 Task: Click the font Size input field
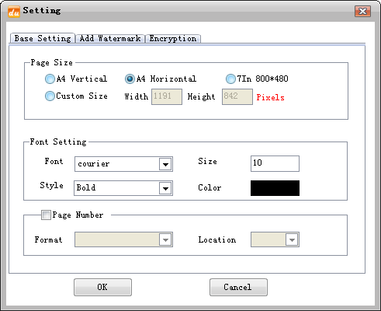(x=275, y=163)
